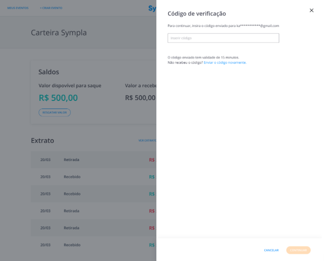The height and width of the screenshot is (261, 336).
Task: Click the green R$ 500,00 available balance
Action: 58,98
